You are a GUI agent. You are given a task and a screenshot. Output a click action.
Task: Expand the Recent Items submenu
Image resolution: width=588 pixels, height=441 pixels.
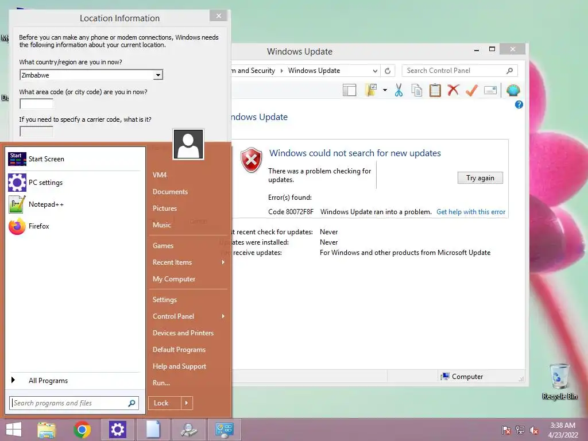click(223, 262)
